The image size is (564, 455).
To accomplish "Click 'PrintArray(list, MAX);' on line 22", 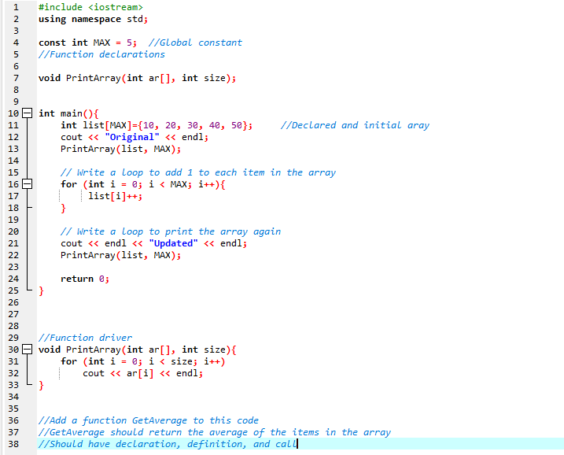I will click(121, 255).
